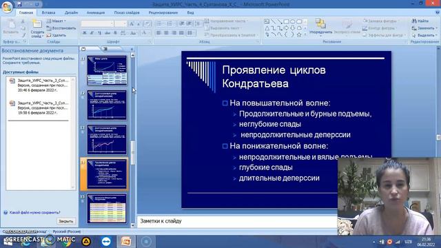Select the text box shape icon
This screenshot has width=441, height=248.
coord(267,21)
